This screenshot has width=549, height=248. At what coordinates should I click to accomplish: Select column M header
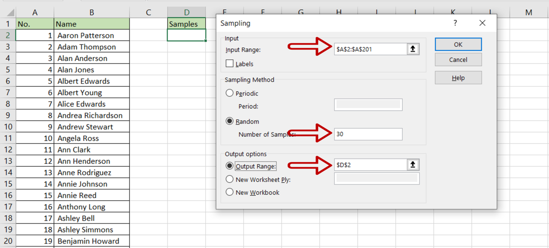click(529, 13)
